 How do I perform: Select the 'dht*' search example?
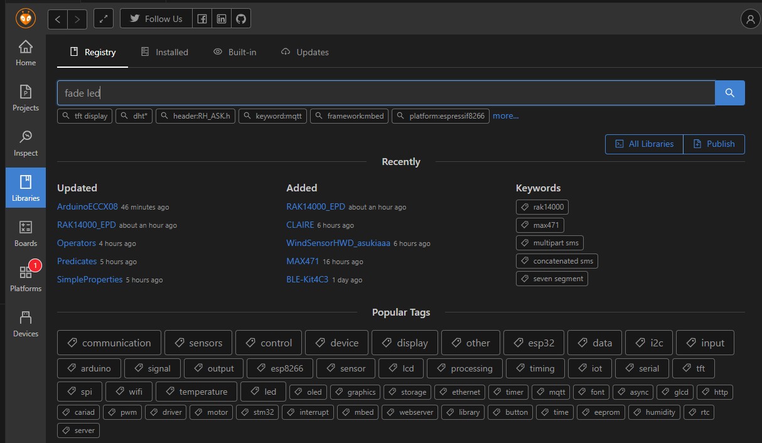(x=134, y=116)
